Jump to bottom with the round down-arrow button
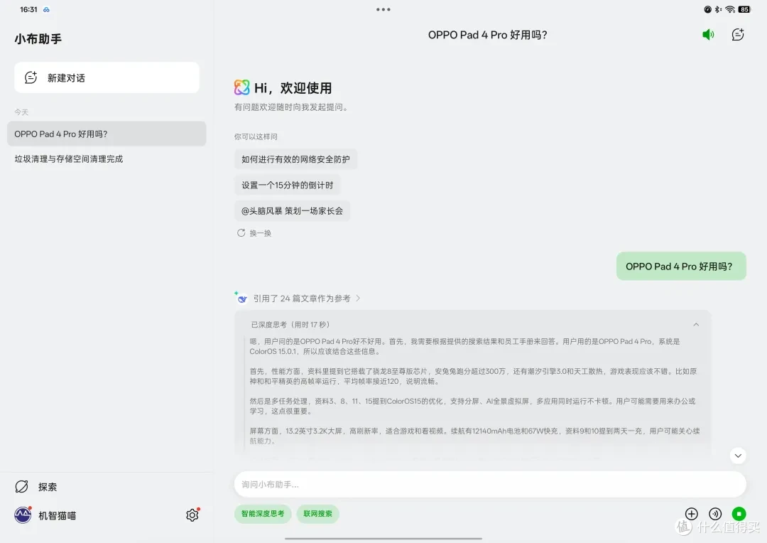This screenshot has height=543, width=767. click(738, 456)
